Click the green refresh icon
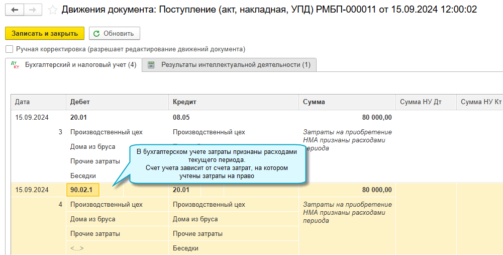503x255 pixels. [96, 34]
